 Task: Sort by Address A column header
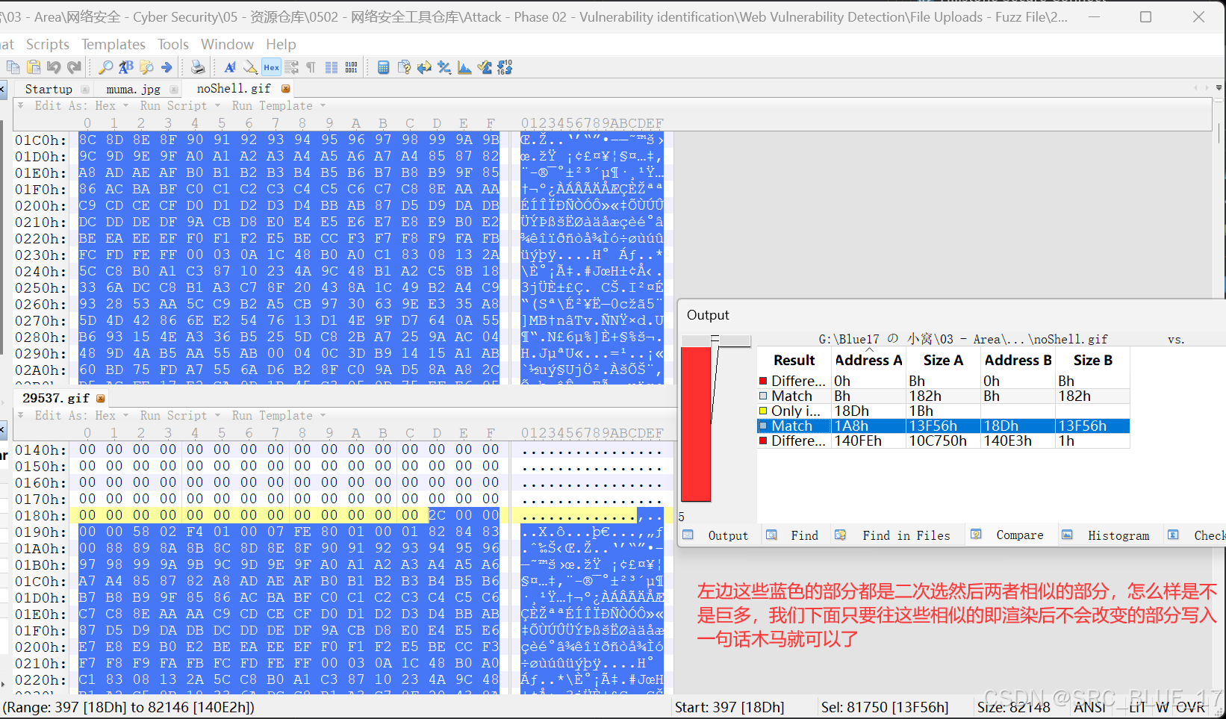(868, 360)
